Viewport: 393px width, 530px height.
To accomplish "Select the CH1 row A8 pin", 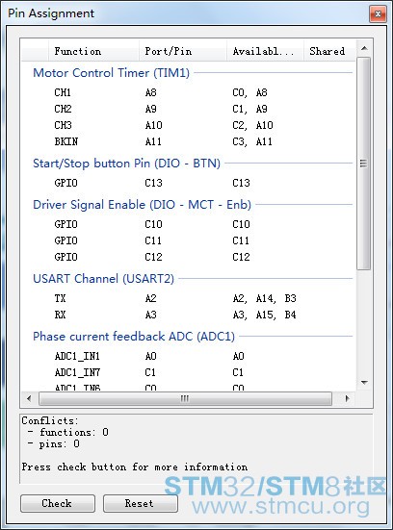I will (x=151, y=92).
